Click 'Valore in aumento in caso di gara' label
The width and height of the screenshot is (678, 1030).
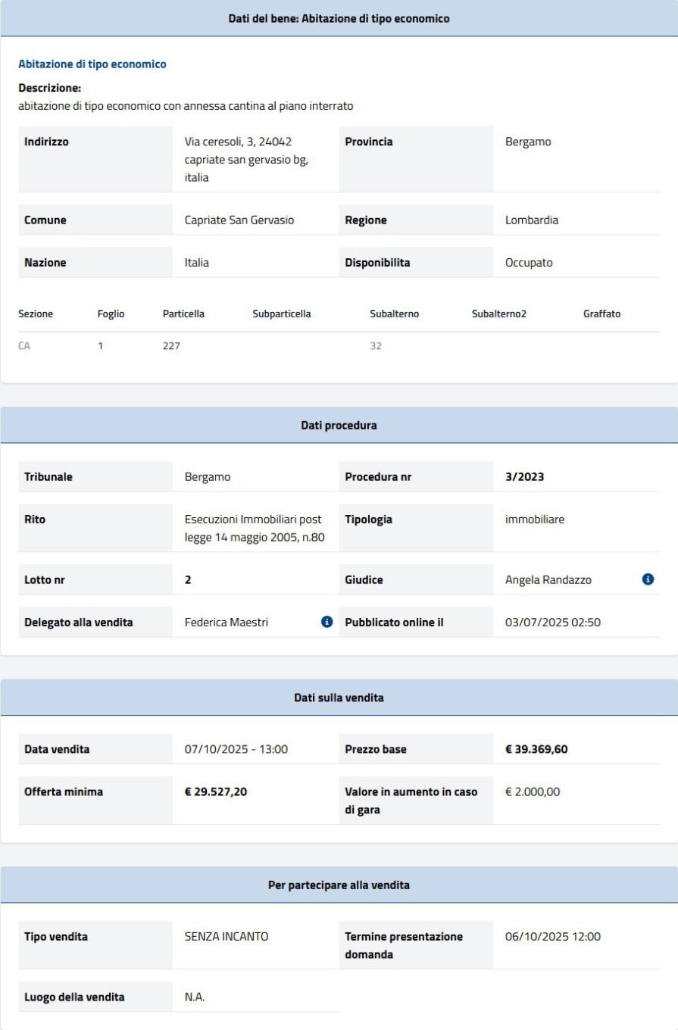pyautogui.click(x=411, y=801)
